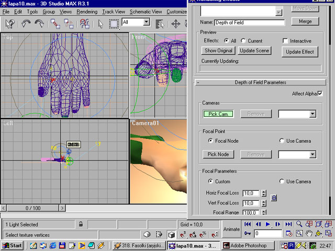Toggle the Animate button
The height and width of the screenshot is (251, 335).
tap(231, 229)
